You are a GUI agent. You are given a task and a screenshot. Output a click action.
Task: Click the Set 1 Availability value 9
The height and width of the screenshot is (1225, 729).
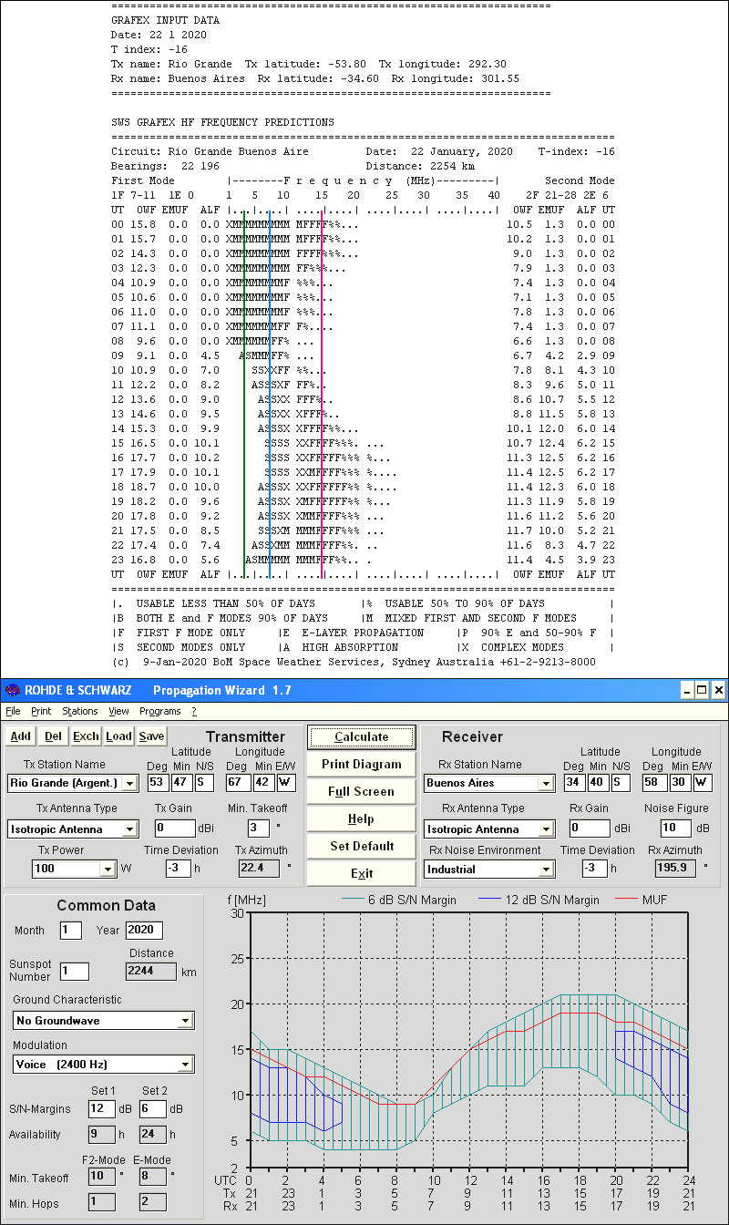[102, 1135]
